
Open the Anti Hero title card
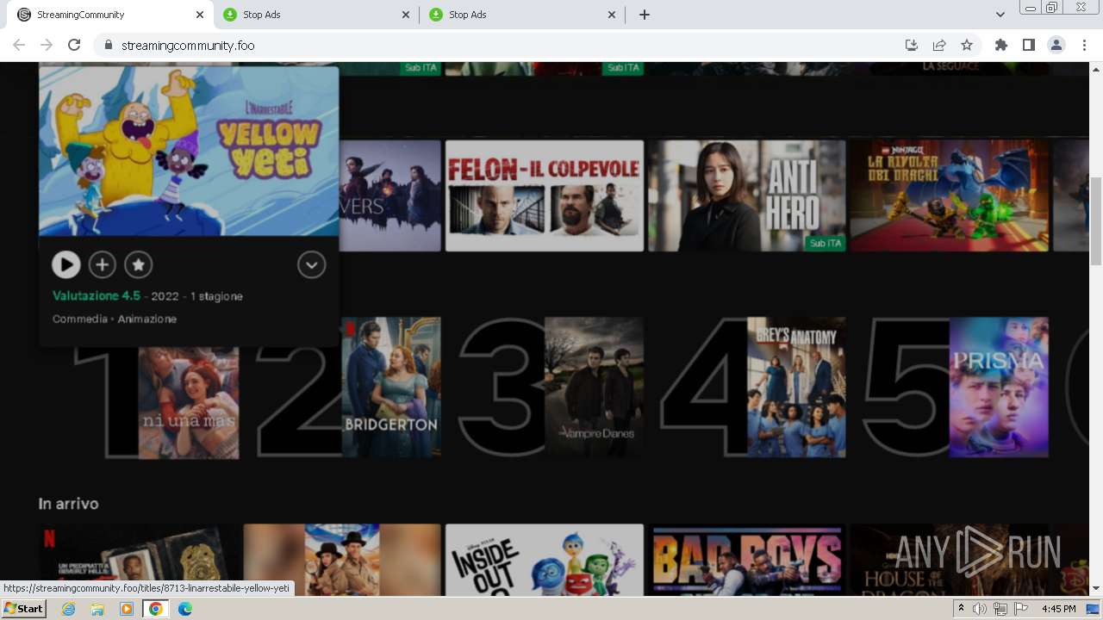click(x=747, y=195)
